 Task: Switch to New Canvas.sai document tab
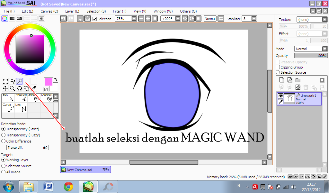[85, 170]
